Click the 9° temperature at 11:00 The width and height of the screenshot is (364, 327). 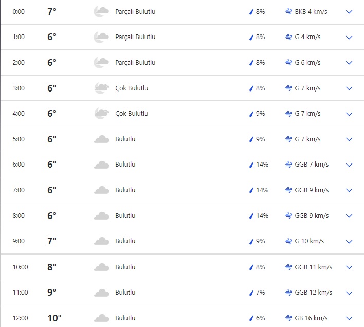coord(51,293)
